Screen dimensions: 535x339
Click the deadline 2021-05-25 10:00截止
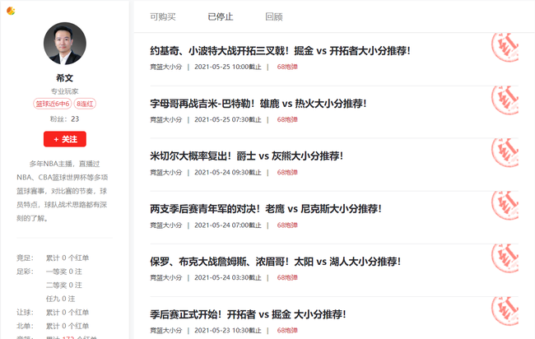228,67
